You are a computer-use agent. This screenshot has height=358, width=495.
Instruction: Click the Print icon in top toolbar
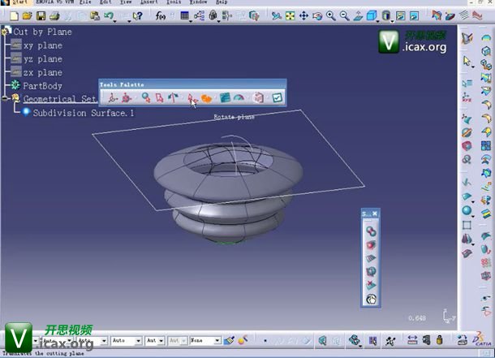tap(54, 15)
